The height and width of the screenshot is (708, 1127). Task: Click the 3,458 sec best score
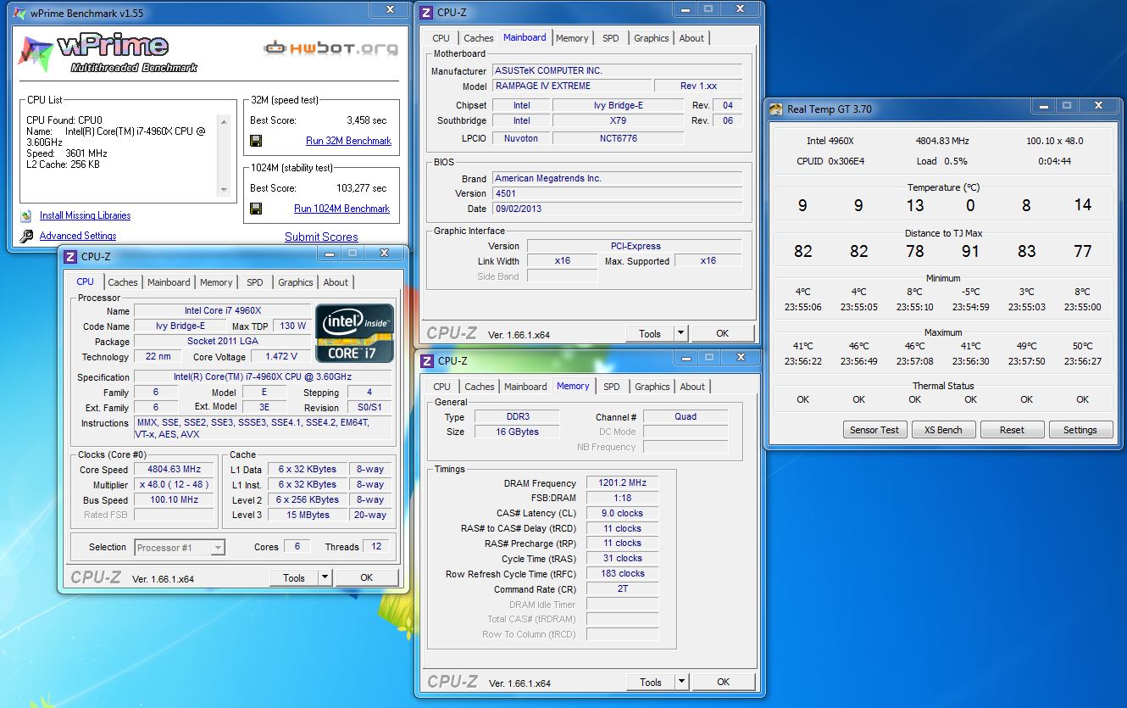367,120
